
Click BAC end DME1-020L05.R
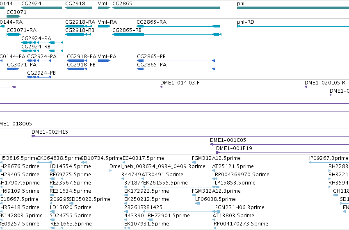point(306,87)
